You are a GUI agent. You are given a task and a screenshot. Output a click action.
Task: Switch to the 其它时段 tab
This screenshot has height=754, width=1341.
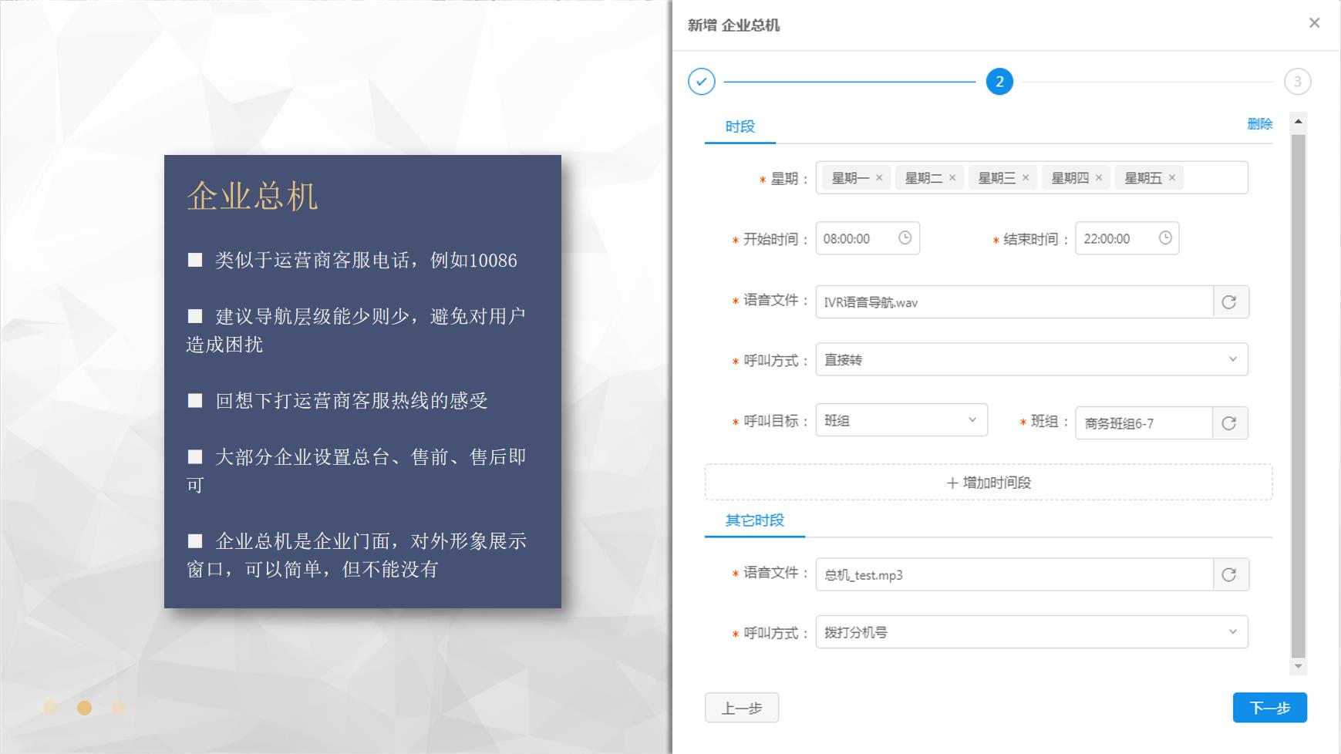tap(754, 520)
